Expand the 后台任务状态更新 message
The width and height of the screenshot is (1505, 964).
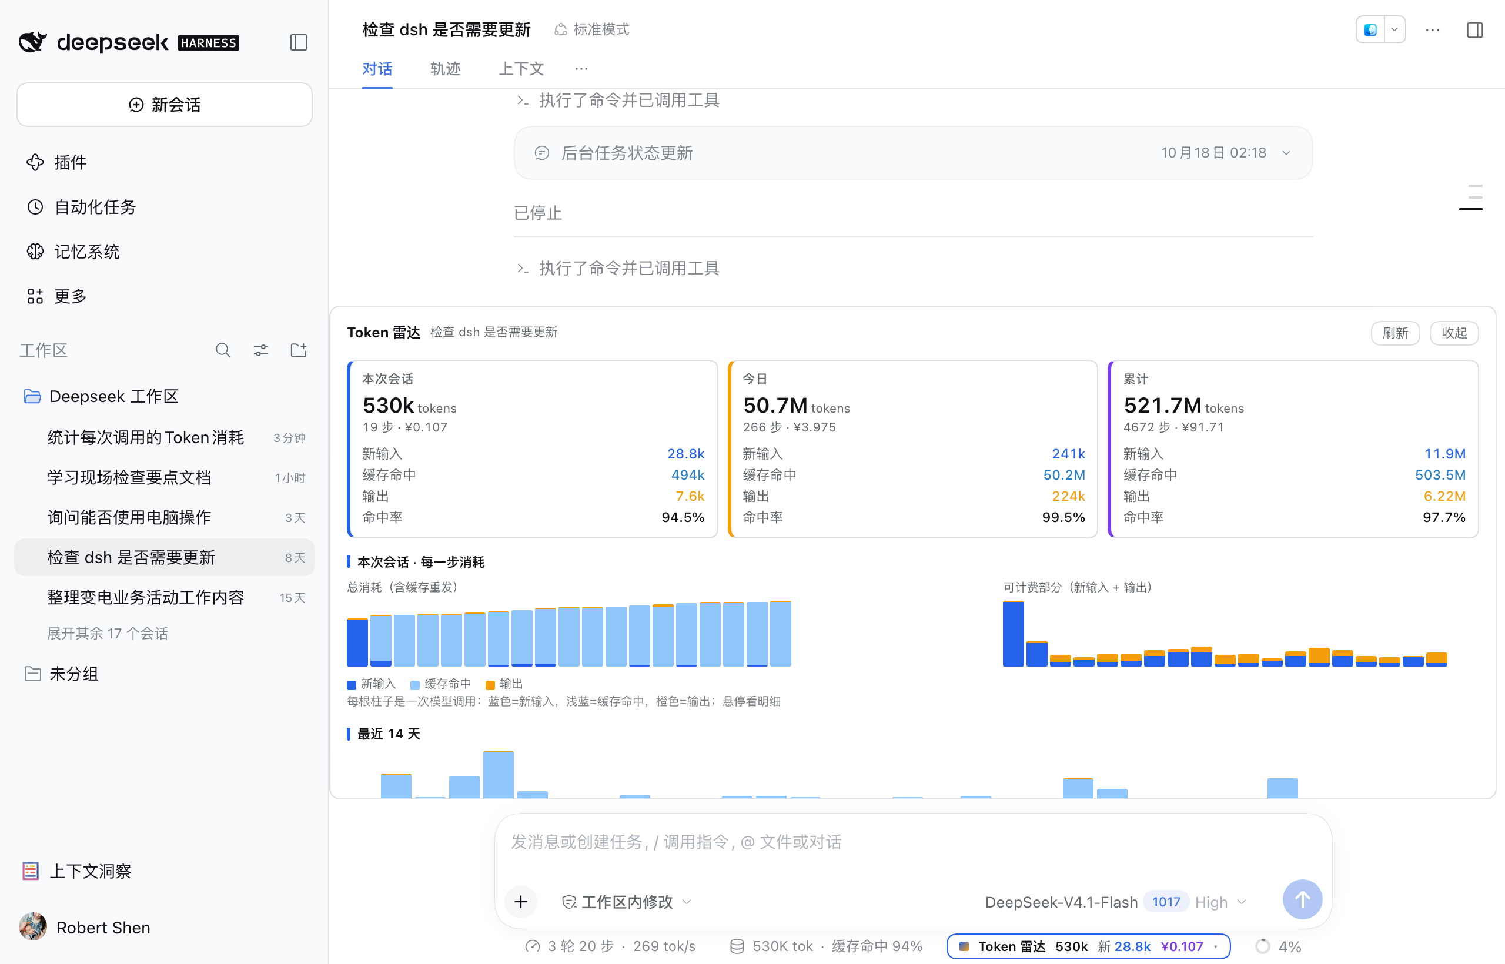tap(913, 153)
